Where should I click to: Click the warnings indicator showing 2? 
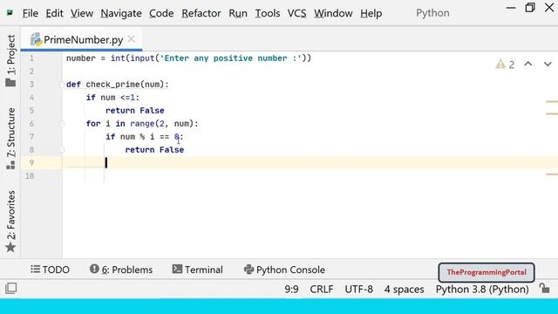[505, 65]
